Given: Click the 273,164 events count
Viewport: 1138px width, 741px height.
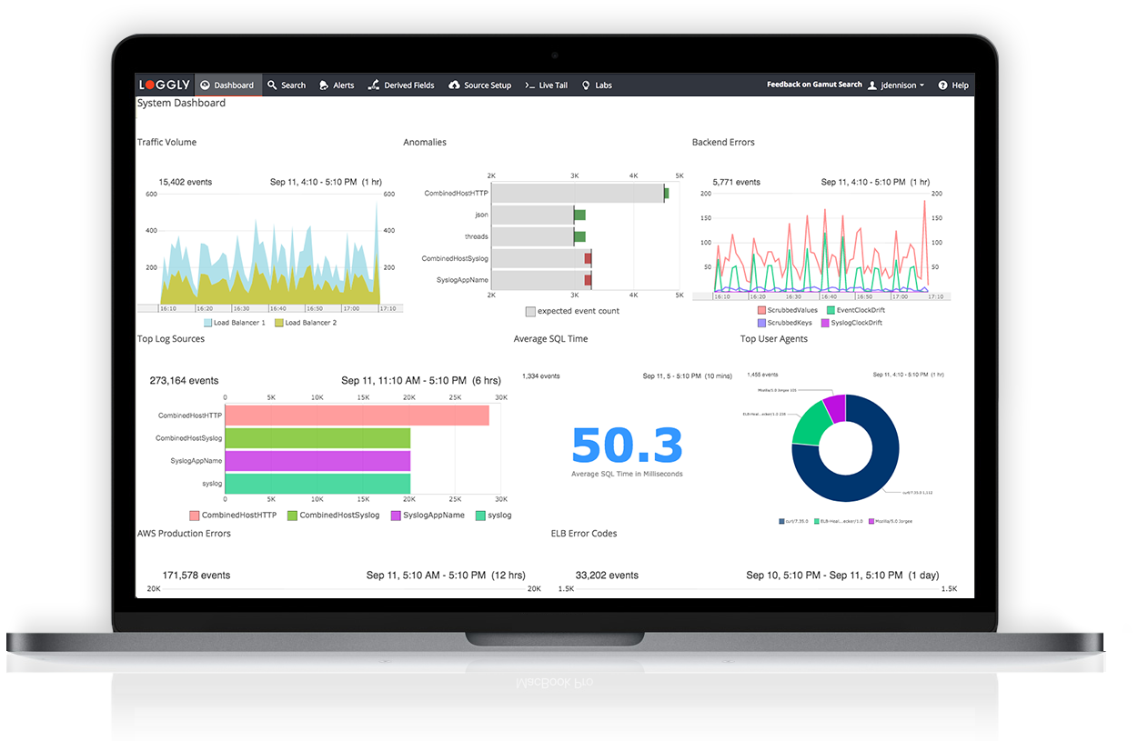Looking at the screenshot, I should (184, 380).
